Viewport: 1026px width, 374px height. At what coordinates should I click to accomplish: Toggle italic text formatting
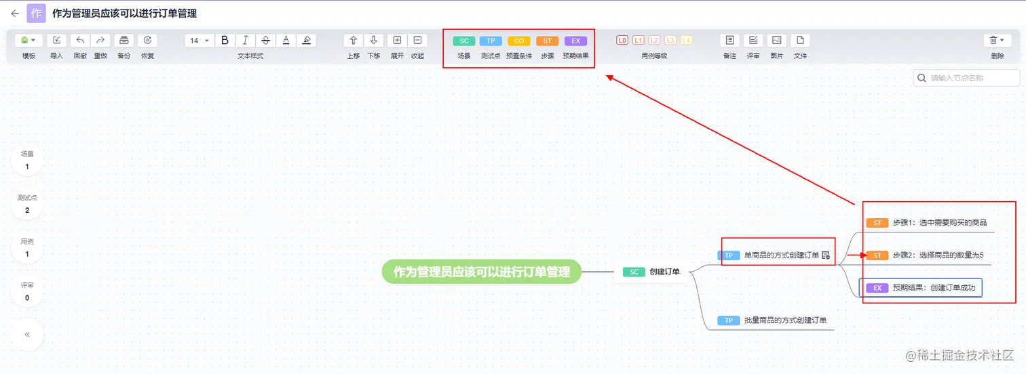[x=246, y=41]
